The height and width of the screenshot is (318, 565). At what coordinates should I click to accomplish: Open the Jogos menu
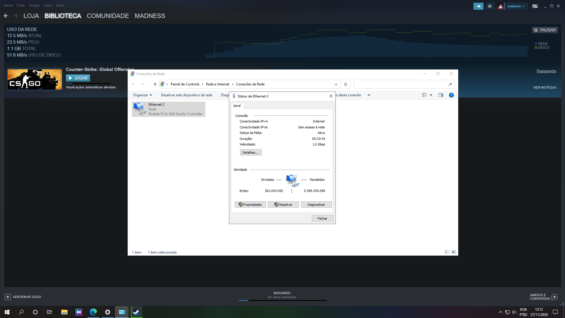click(48, 5)
